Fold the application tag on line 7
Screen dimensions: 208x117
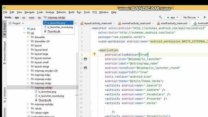90,50
